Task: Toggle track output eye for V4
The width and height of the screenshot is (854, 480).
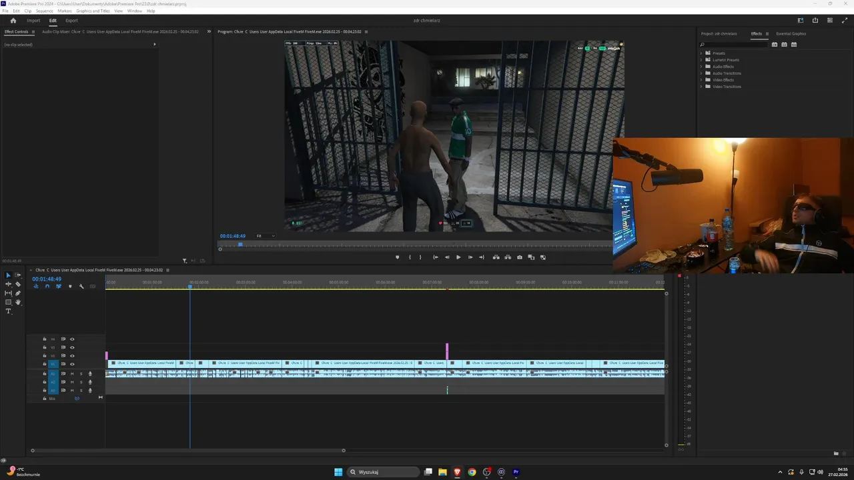Action: [x=72, y=339]
